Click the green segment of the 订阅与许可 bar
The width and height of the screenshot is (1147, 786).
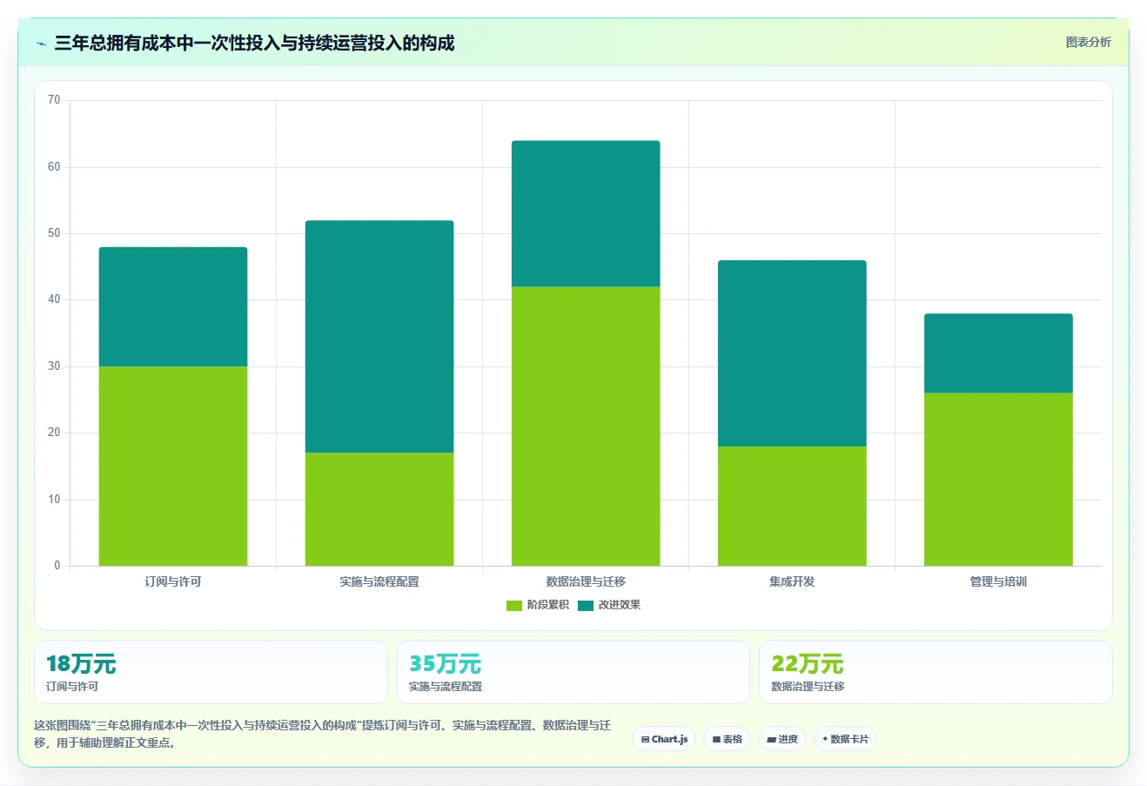coord(173,466)
